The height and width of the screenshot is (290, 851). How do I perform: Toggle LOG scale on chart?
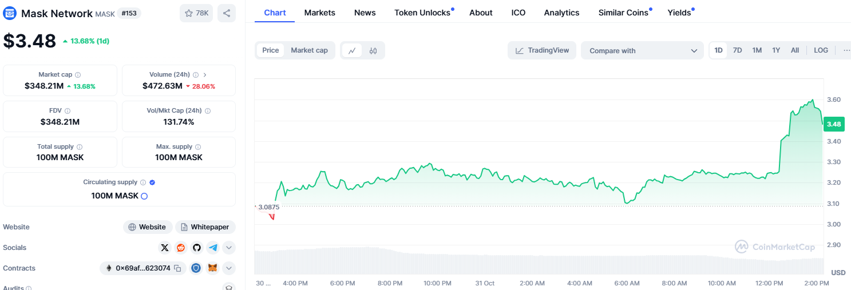click(x=821, y=50)
